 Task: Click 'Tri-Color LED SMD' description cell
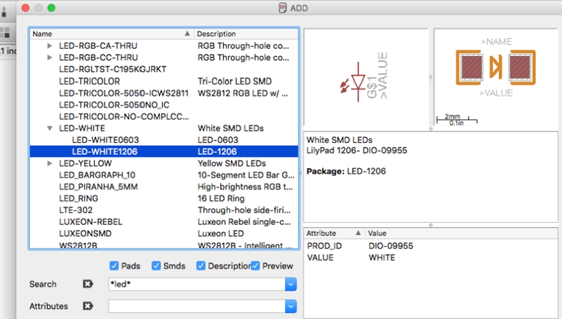pyautogui.click(x=234, y=81)
